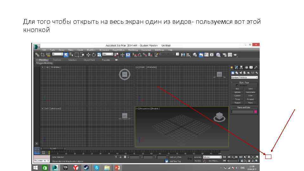
Task: Open the Selection Filter dropdown
Action: click(x=58, y=54)
